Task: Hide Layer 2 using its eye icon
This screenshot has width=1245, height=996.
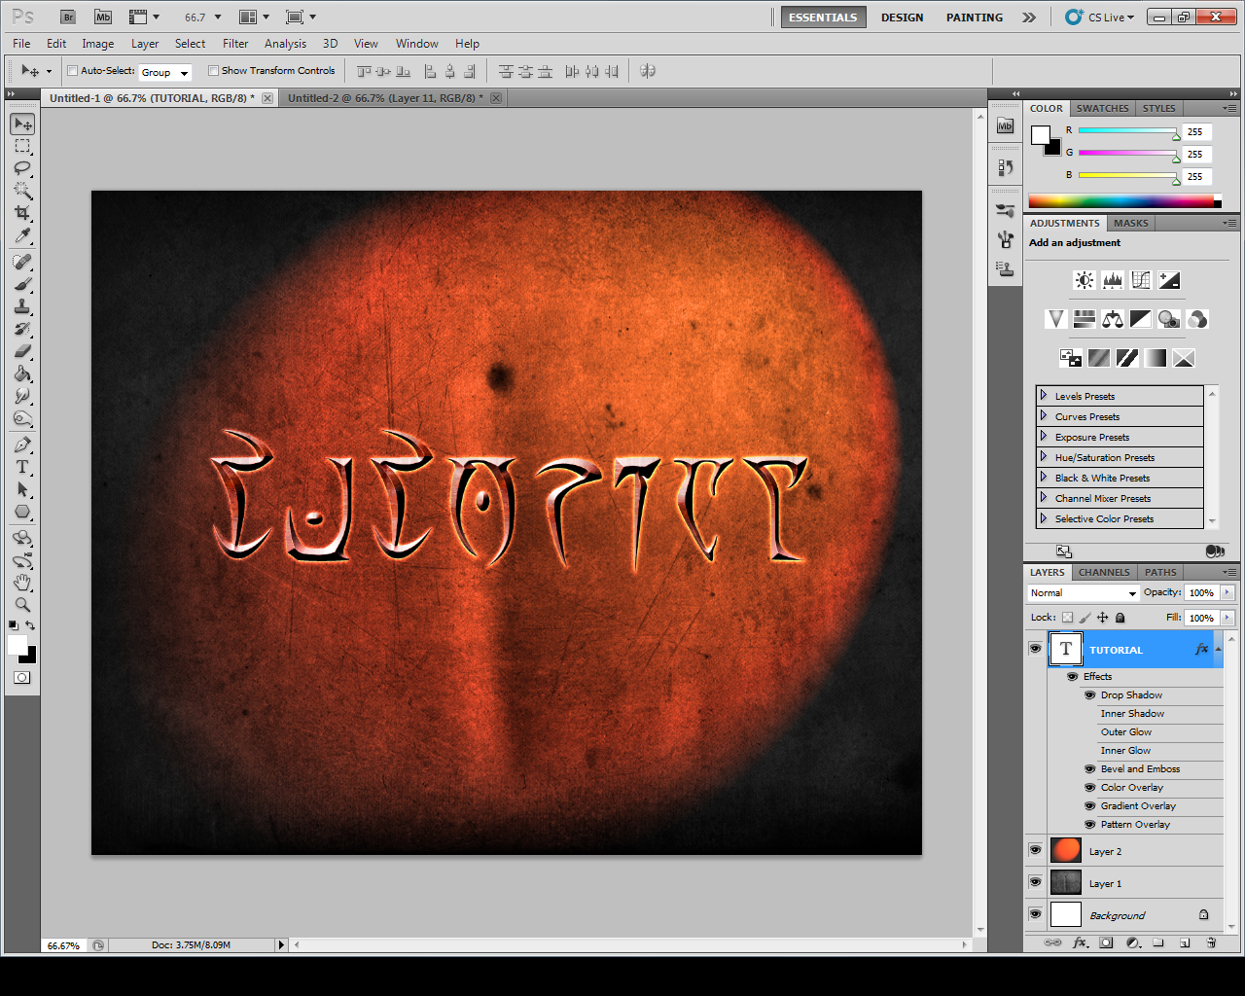Action: coord(1035,849)
